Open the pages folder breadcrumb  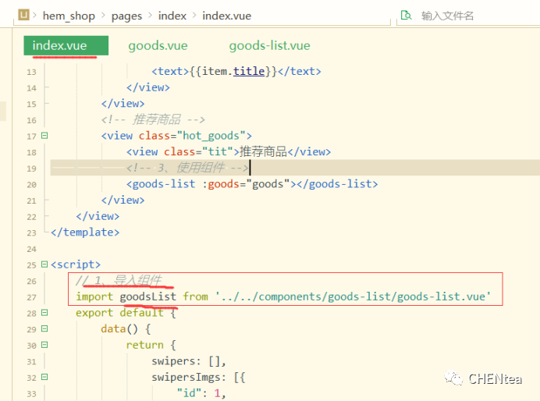126,16
